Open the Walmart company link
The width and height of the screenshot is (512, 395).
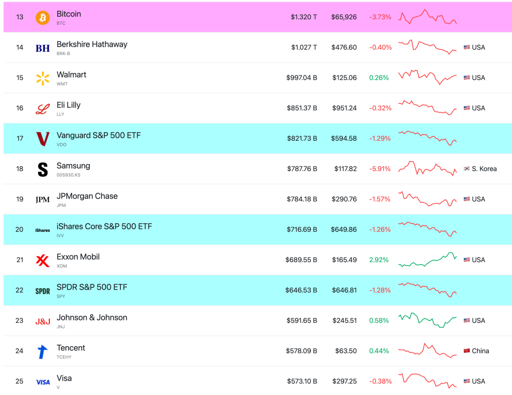click(71, 75)
